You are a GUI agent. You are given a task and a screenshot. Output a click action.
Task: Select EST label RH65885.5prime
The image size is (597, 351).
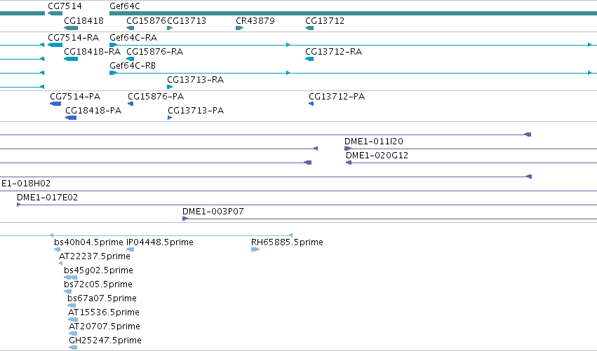(x=287, y=242)
